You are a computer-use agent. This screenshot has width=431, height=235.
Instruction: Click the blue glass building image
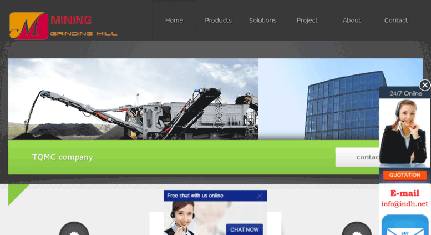340,99
